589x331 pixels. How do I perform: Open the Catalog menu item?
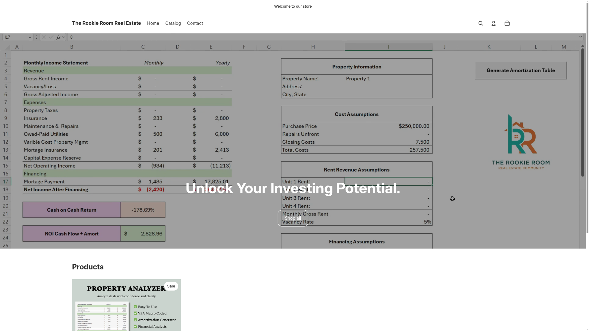(173, 23)
